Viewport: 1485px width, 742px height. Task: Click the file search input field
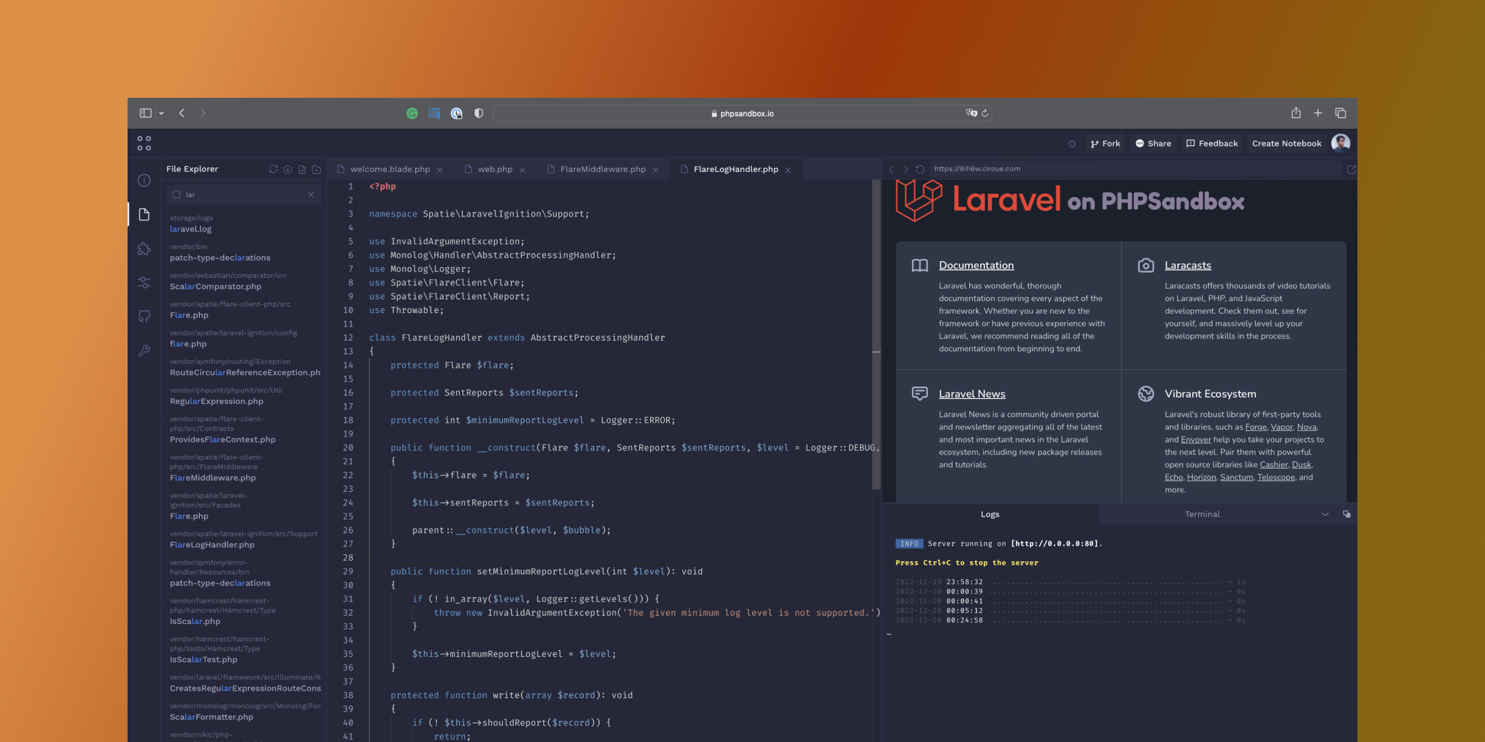pos(243,195)
